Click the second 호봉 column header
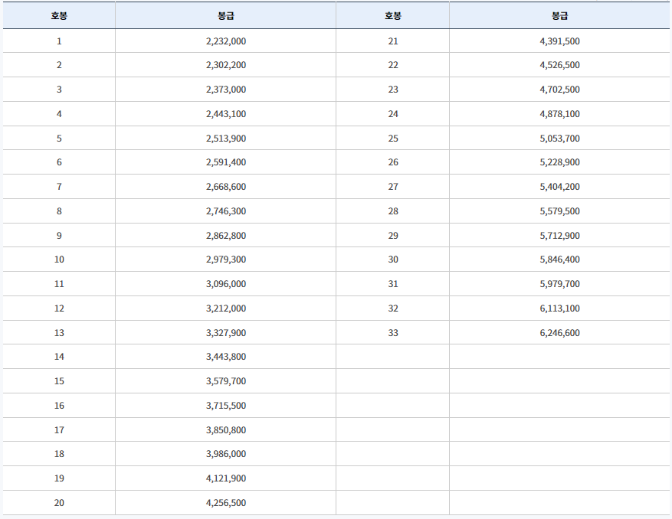The image size is (672, 519). [x=393, y=16]
